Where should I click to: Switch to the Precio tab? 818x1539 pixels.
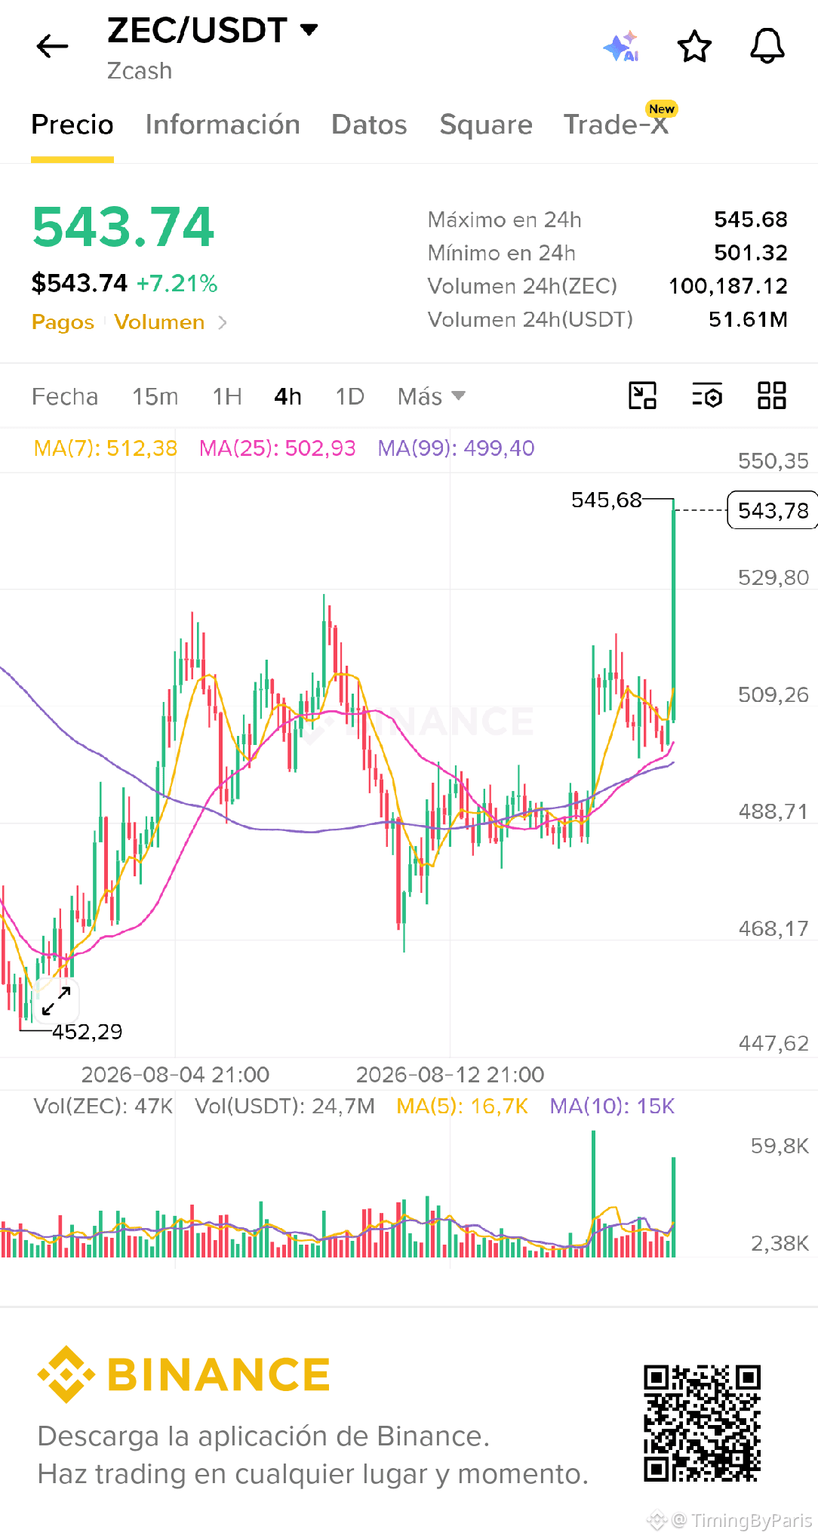pyautogui.click(x=72, y=125)
